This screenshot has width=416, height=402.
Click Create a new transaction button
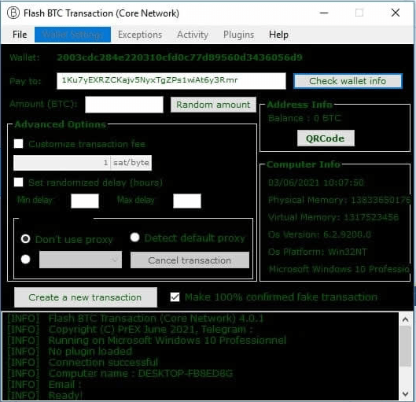coord(86,297)
